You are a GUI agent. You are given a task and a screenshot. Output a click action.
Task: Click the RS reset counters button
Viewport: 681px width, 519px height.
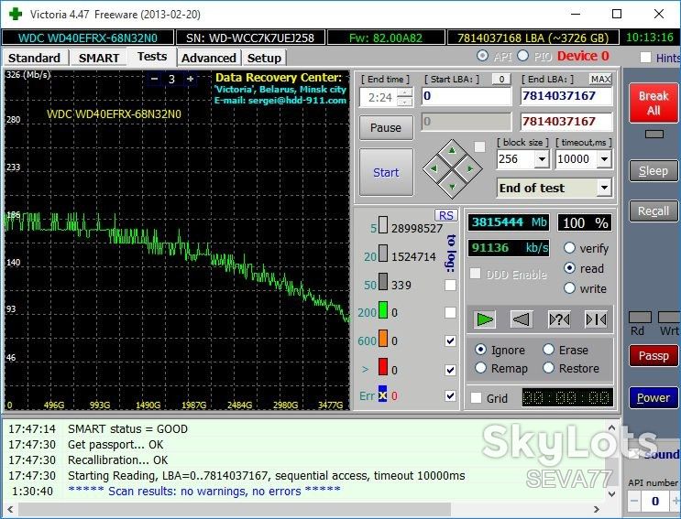(x=446, y=215)
